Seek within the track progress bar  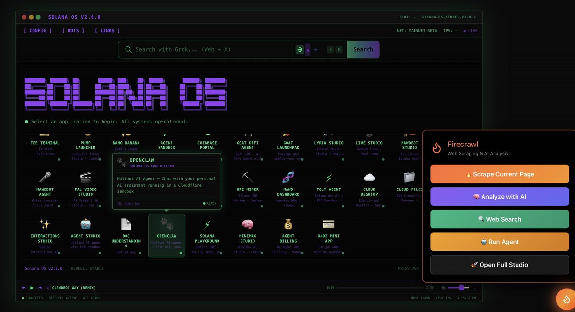coord(380,288)
